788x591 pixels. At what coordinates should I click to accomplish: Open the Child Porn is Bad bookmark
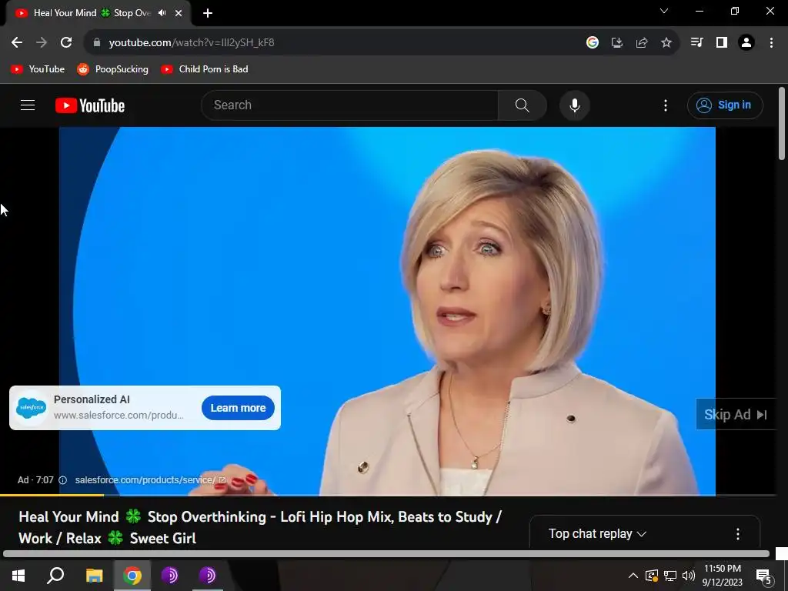(205, 69)
